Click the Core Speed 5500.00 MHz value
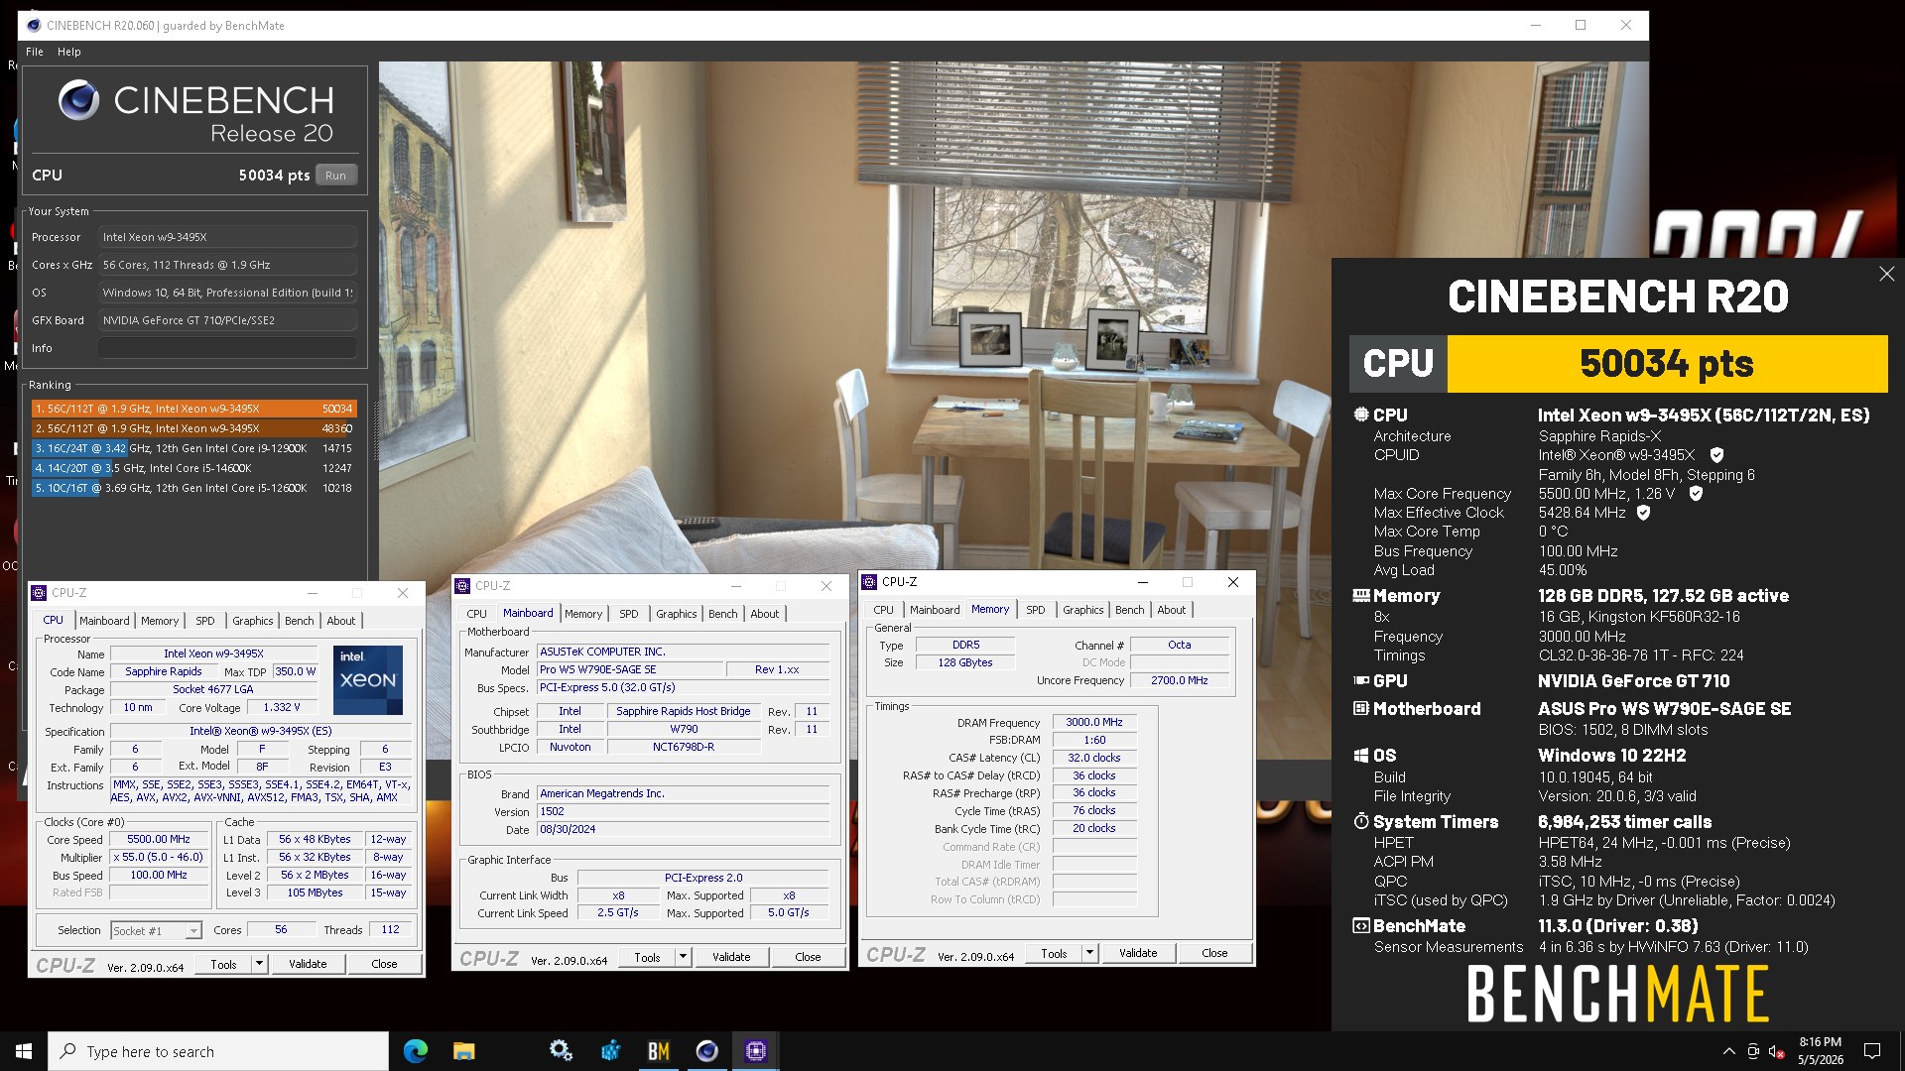The height and width of the screenshot is (1071, 1905). pyautogui.click(x=159, y=839)
